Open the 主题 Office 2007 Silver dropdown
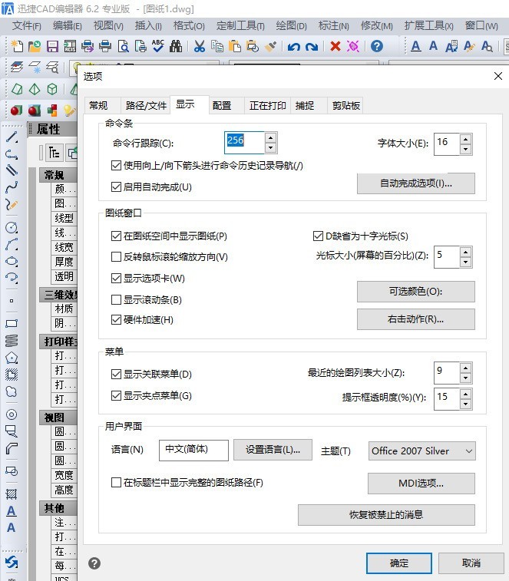Screen dimensions: 509x581 (x=422, y=451)
